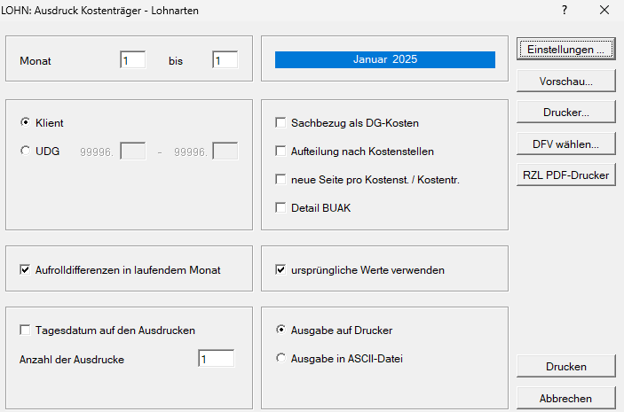Open the Einstellungen settings
This screenshot has height=412, width=624.
[565, 50]
